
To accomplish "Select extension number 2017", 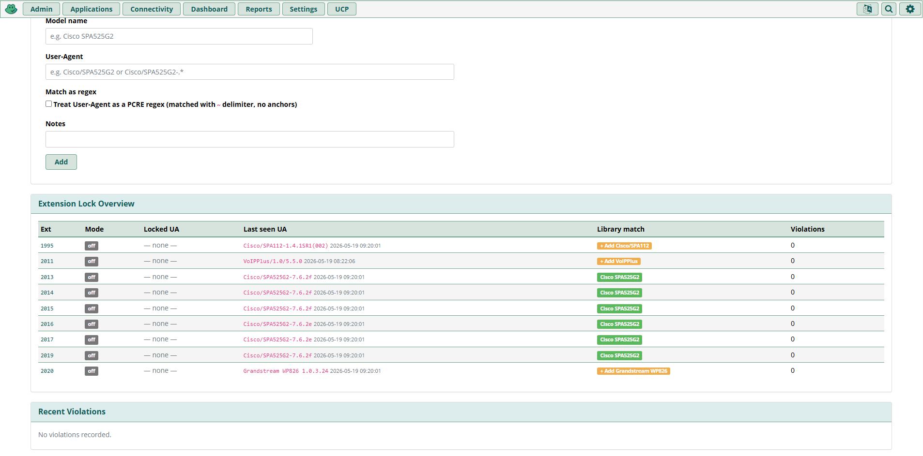I will 47,339.
